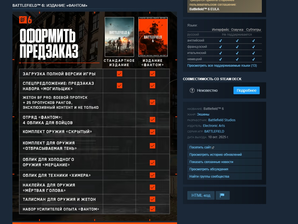Image resolution: width=298 pixels, height=224 pixels.
Task: Open publisher «Electronic Arts» link
Action: (x=214, y=126)
